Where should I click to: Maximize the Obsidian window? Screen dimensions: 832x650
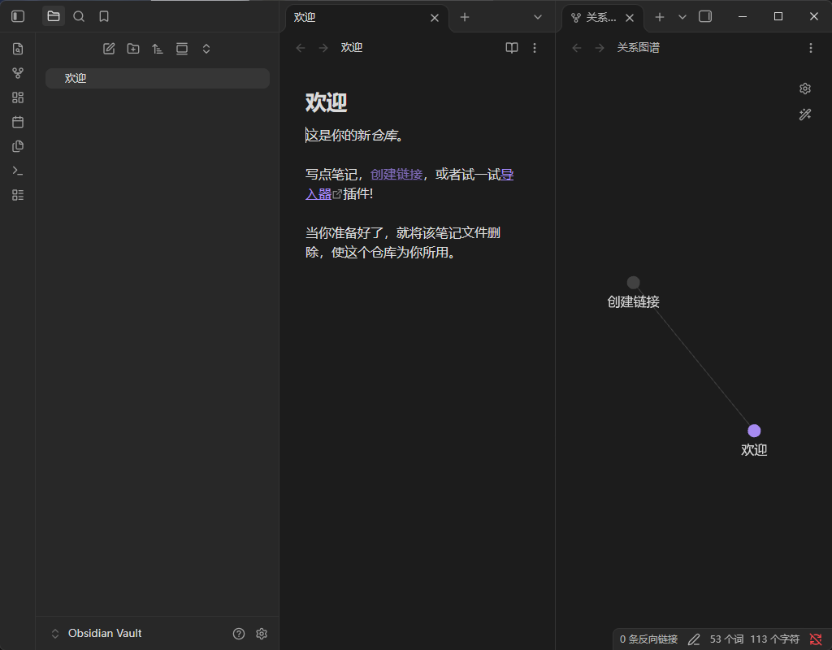coord(778,16)
